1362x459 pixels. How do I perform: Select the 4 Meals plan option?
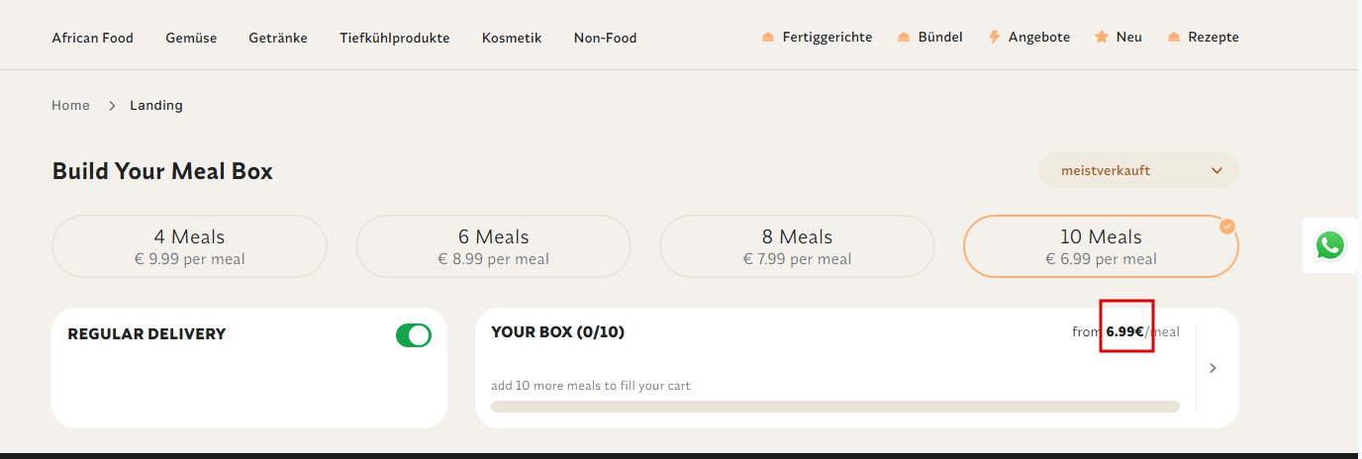[189, 246]
